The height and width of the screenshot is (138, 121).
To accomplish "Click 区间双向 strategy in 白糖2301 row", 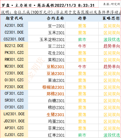I will pyautogui.click(x=112, y=101).
